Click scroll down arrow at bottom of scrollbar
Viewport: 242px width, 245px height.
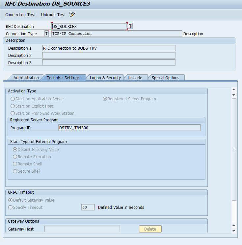[234, 231]
